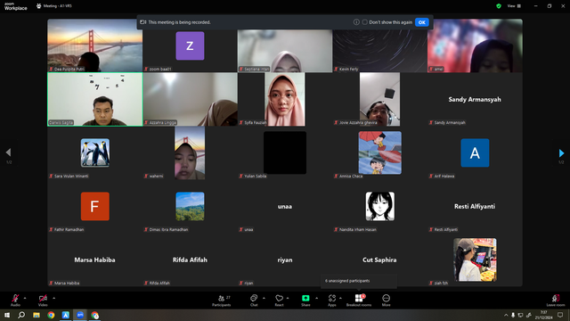This screenshot has height=321, width=570.
Task: Go to next gallery page arrow
Action: (561, 152)
